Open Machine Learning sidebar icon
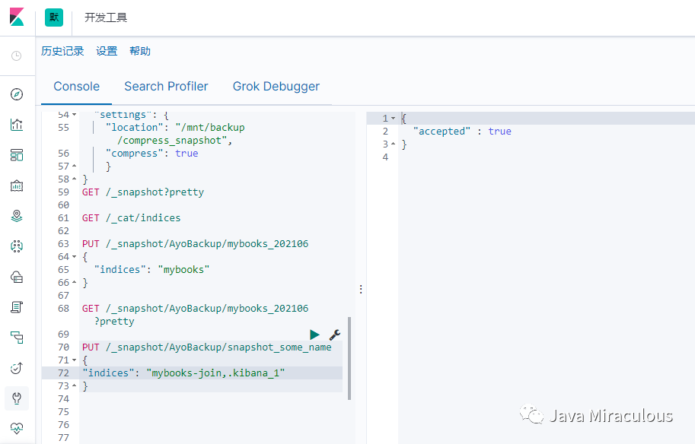 [17, 246]
